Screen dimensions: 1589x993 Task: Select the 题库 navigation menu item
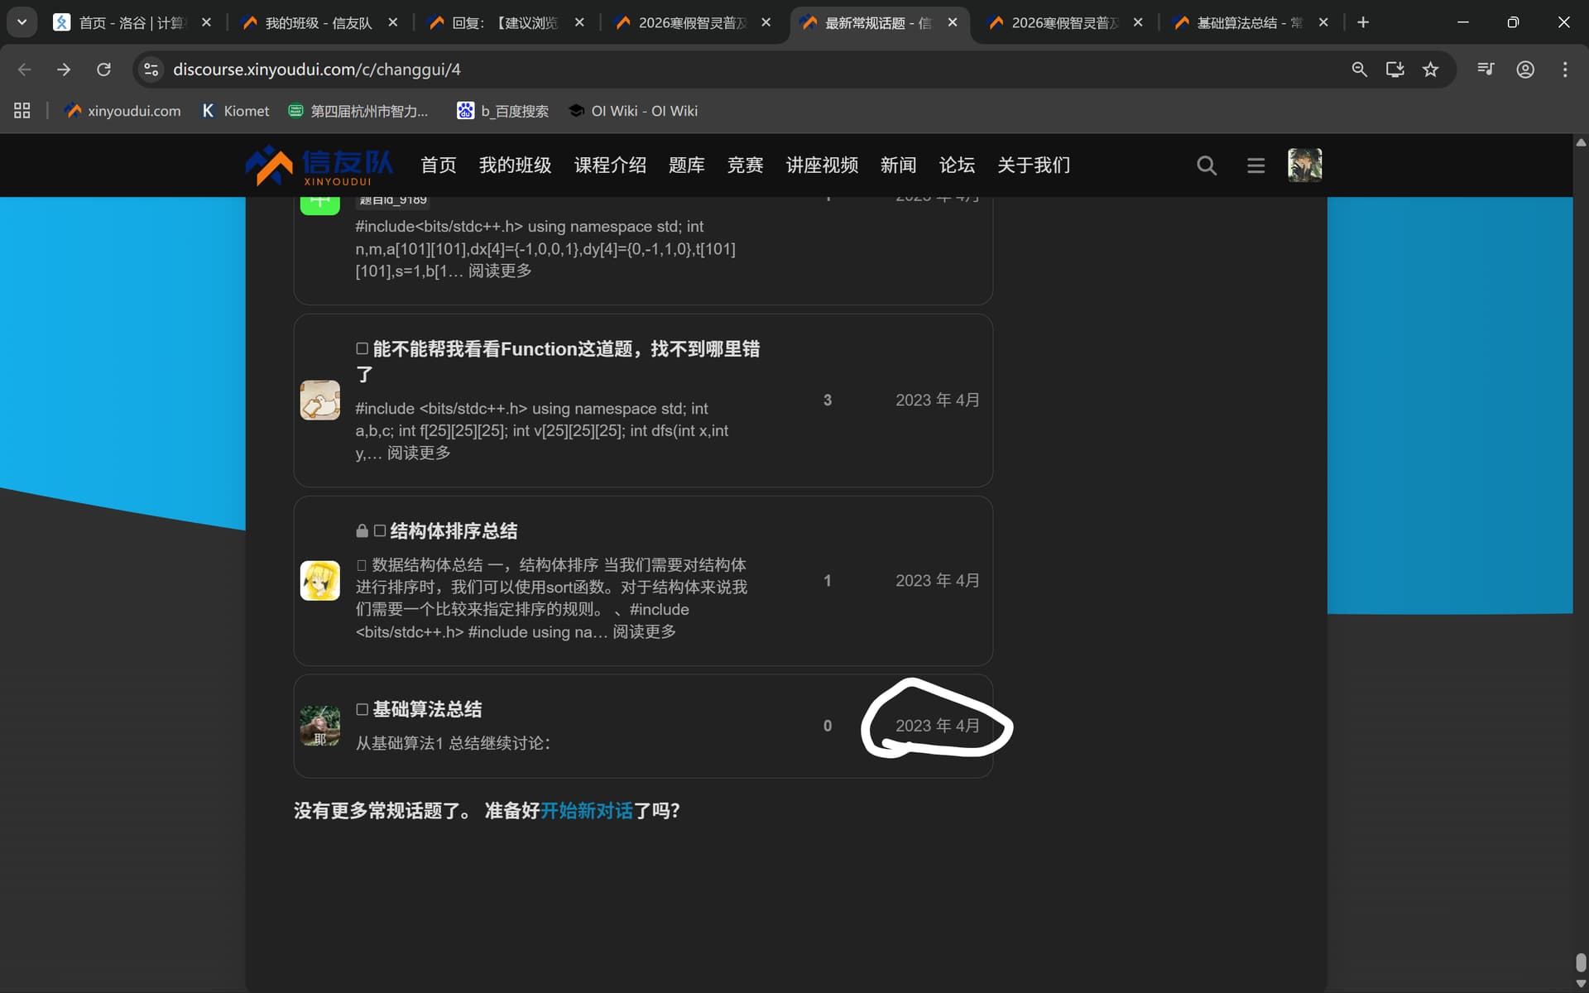tap(687, 165)
